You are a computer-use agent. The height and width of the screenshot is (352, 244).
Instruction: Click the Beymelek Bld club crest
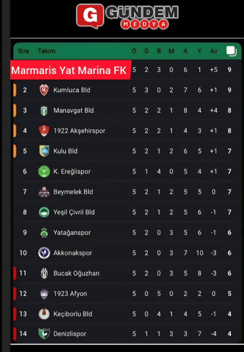click(44, 192)
